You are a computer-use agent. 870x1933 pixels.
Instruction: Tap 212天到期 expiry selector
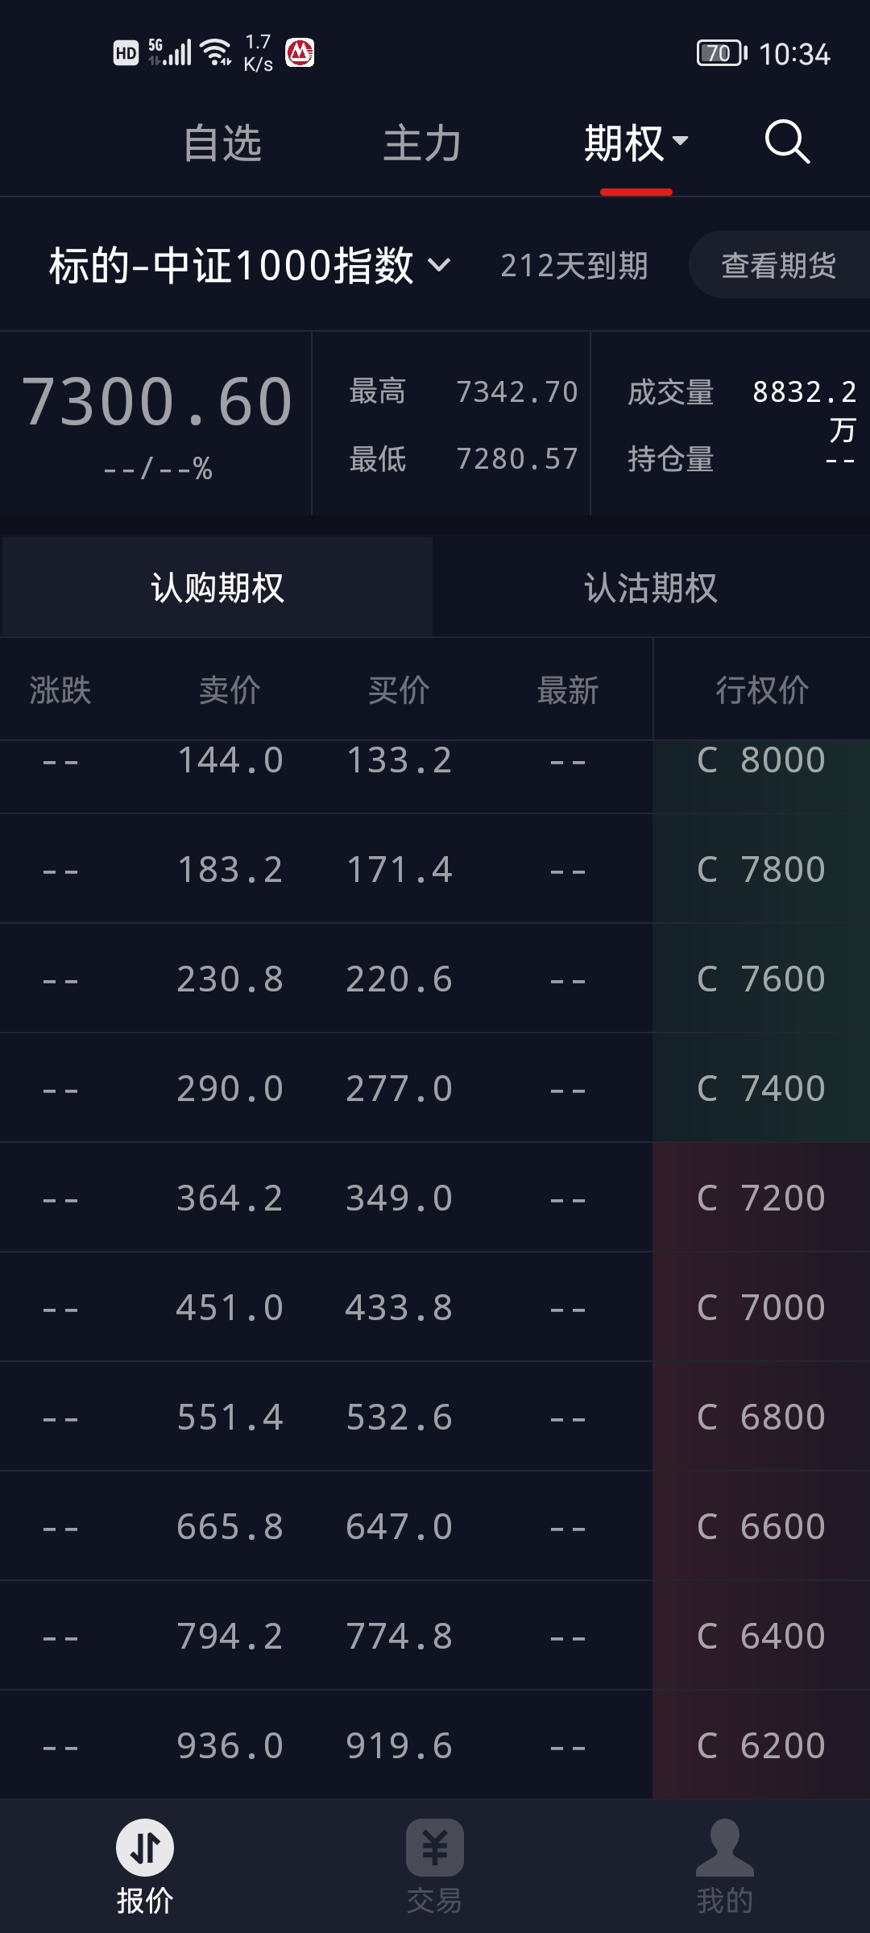coord(574,266)
